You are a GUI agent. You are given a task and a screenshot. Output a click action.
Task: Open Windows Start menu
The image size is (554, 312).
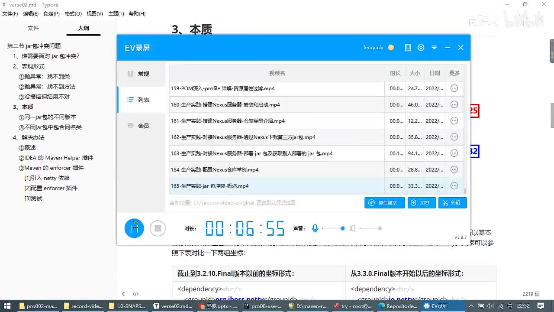click(7, 306)
